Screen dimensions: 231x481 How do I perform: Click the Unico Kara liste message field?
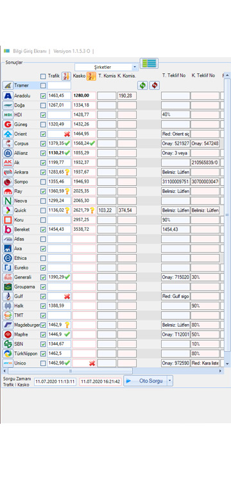coord(205,363)
